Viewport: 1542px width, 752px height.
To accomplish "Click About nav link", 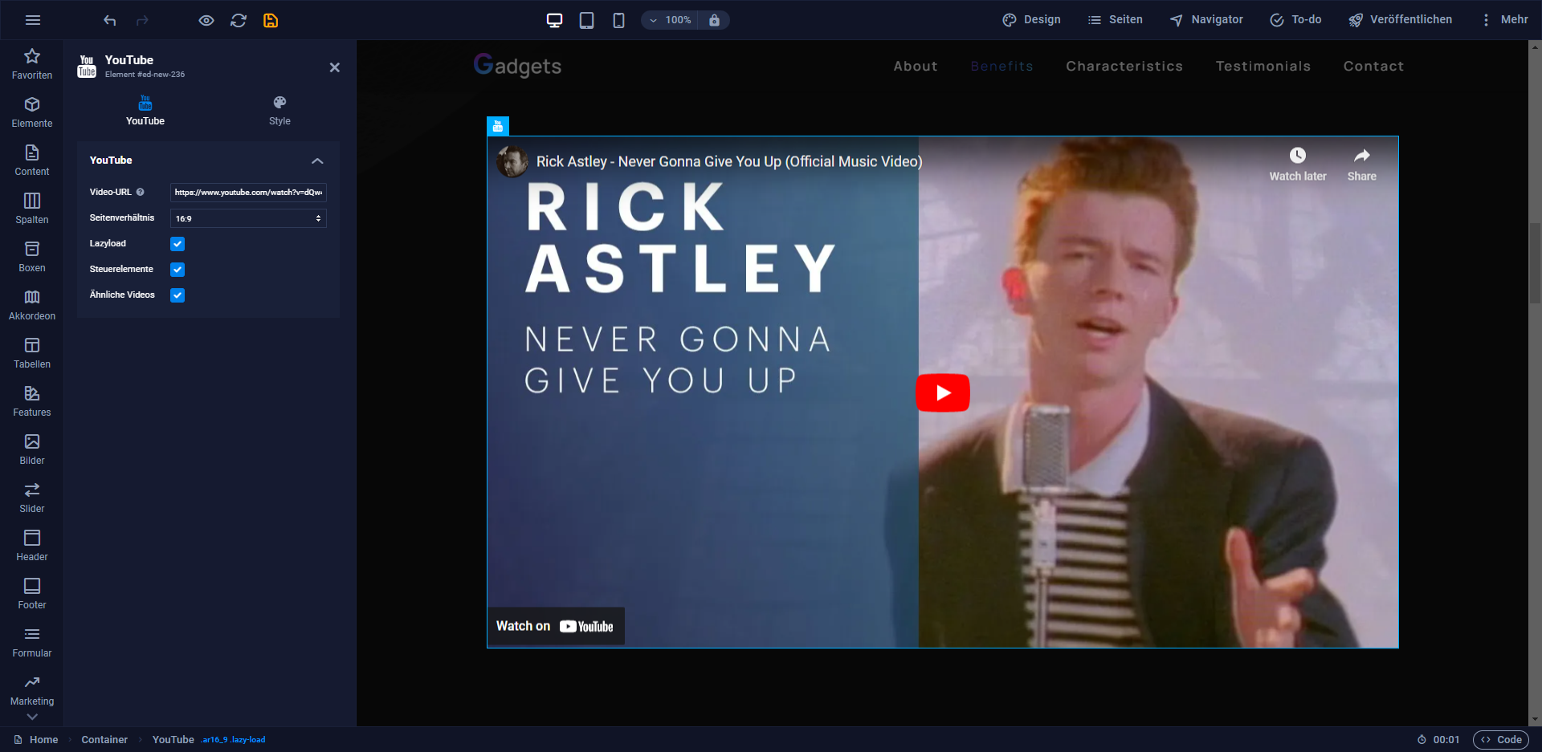I will coord(916,66).
